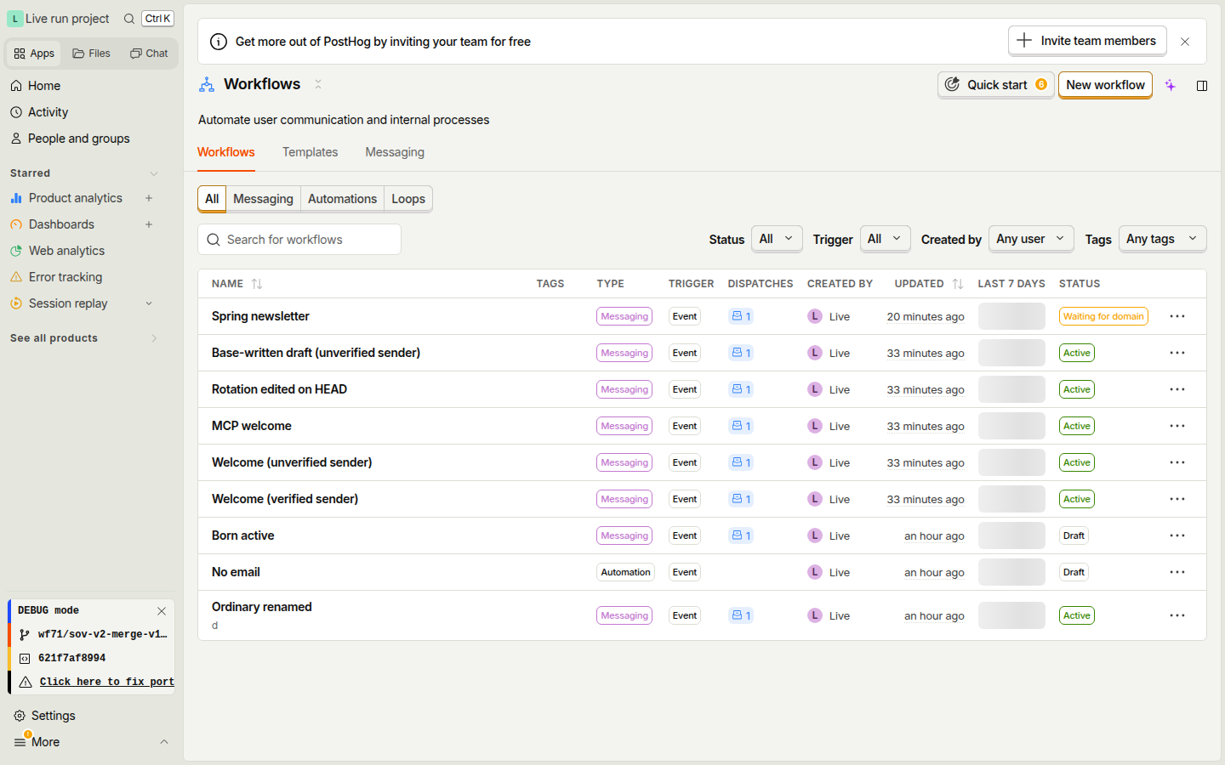Select the top Messaging tab
Image resolution: width=1225 pixels, height=765 pixels.
pyautogui.click(x=395, y=152)
